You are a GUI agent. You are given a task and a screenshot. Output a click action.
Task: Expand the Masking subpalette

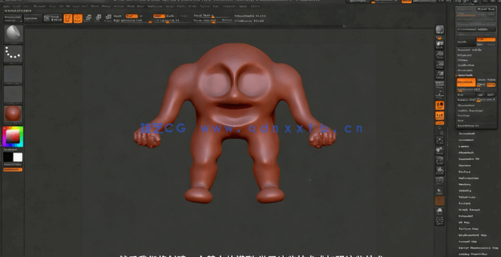click(x=465, y=184)
